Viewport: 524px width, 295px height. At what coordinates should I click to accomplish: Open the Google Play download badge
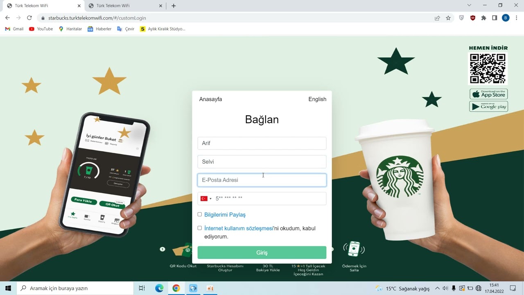click(x=488, y=107)
